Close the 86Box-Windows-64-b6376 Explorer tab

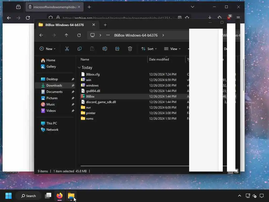(94, 25)
